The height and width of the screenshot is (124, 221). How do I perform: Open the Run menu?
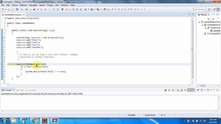tap(57, 5)
